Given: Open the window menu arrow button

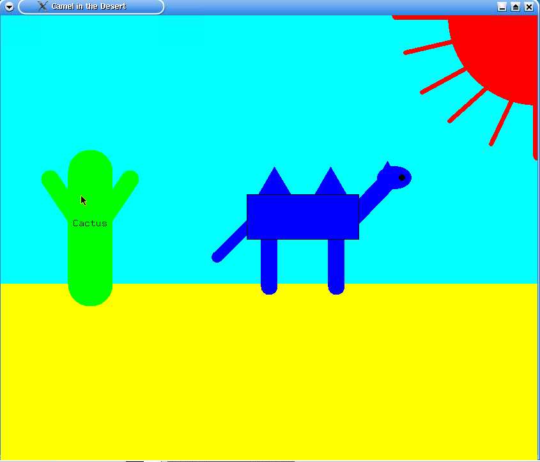Looking at the screenshot, I should point(10,6).
